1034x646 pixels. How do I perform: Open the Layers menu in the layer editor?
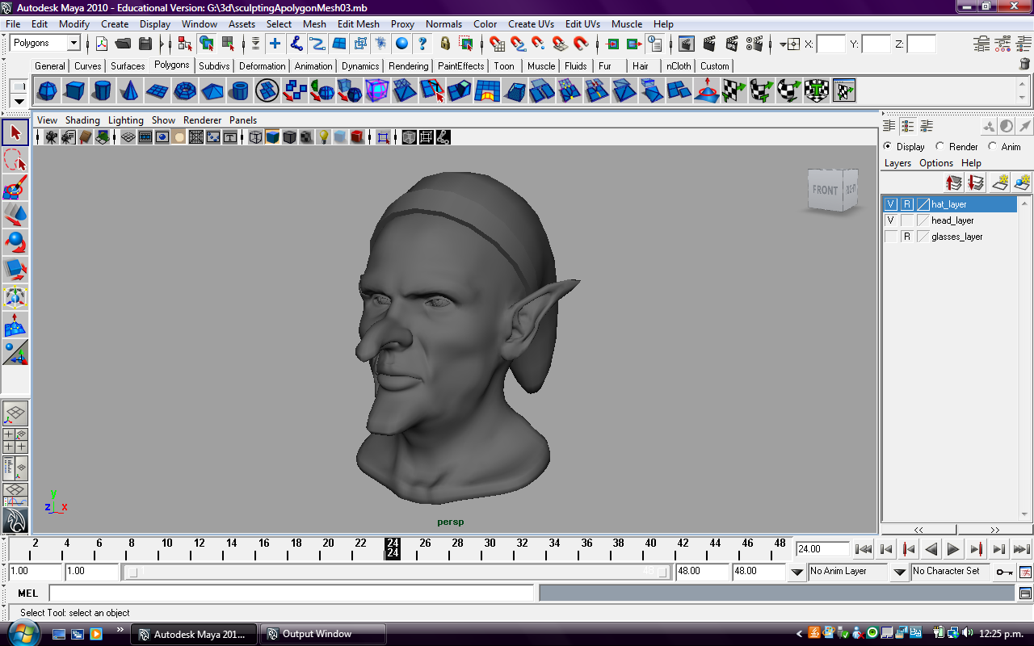(897, 162)
